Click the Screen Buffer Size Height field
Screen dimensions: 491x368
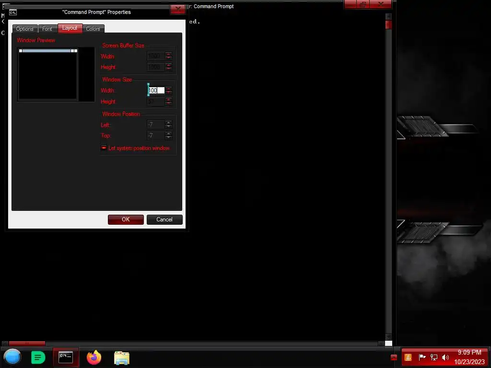tap(156, 67)
